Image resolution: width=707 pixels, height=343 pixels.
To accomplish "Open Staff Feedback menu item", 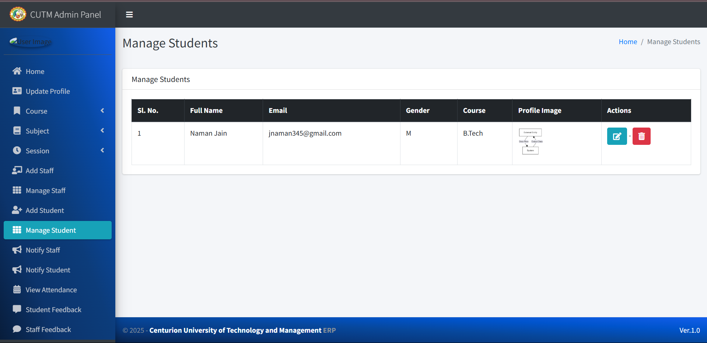I will (57, 329).
